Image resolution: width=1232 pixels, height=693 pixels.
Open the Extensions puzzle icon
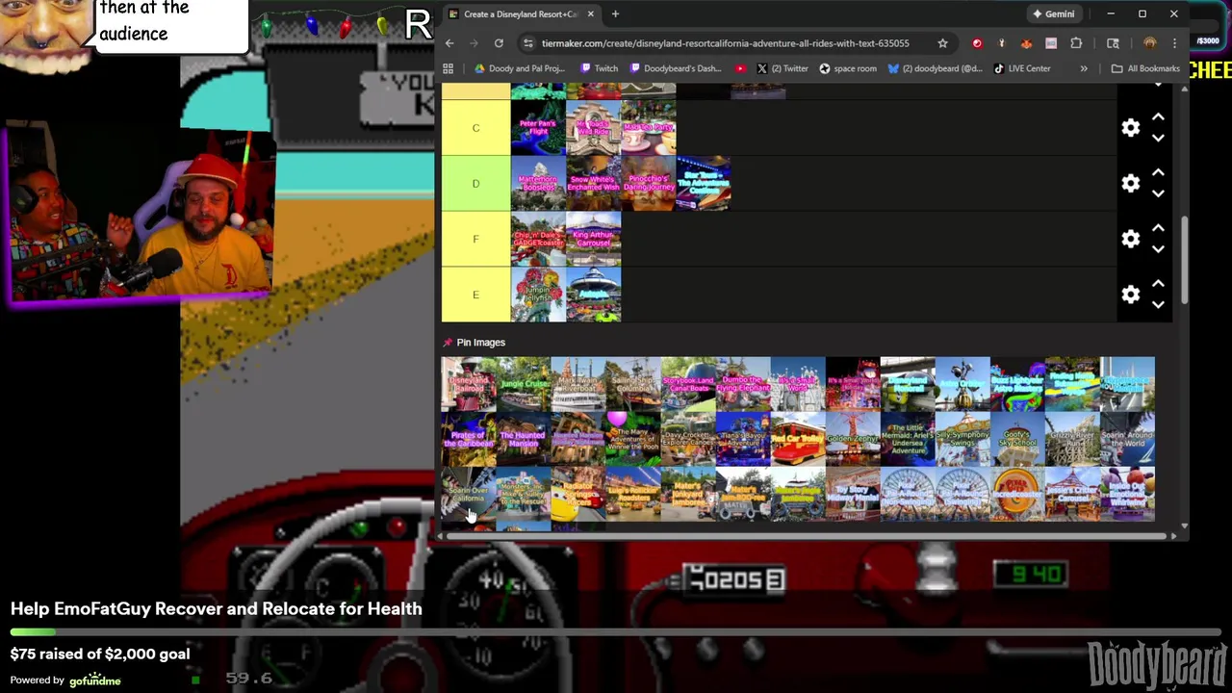[1076, 43]
